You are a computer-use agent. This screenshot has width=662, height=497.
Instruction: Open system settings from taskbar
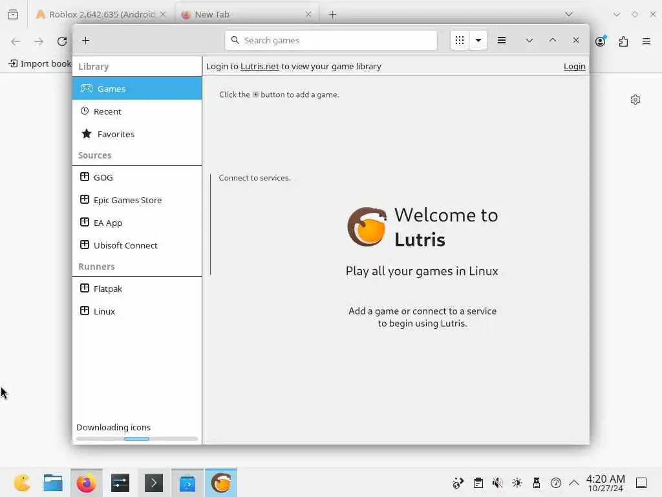(120, 483)
